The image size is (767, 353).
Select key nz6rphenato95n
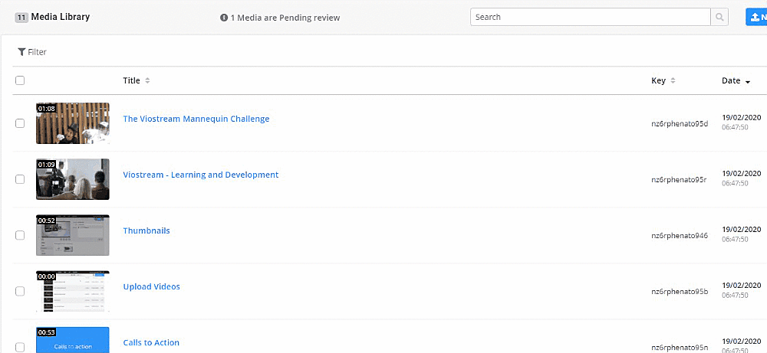[680, 348]
